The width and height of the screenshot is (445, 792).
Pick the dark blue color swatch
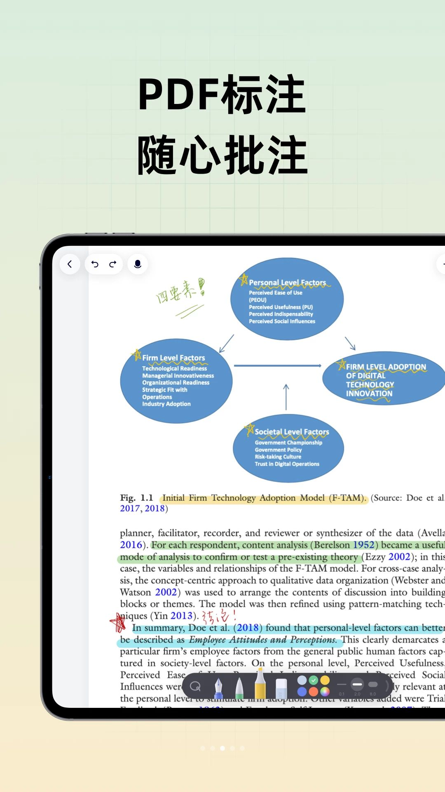(x=302, y=692)
